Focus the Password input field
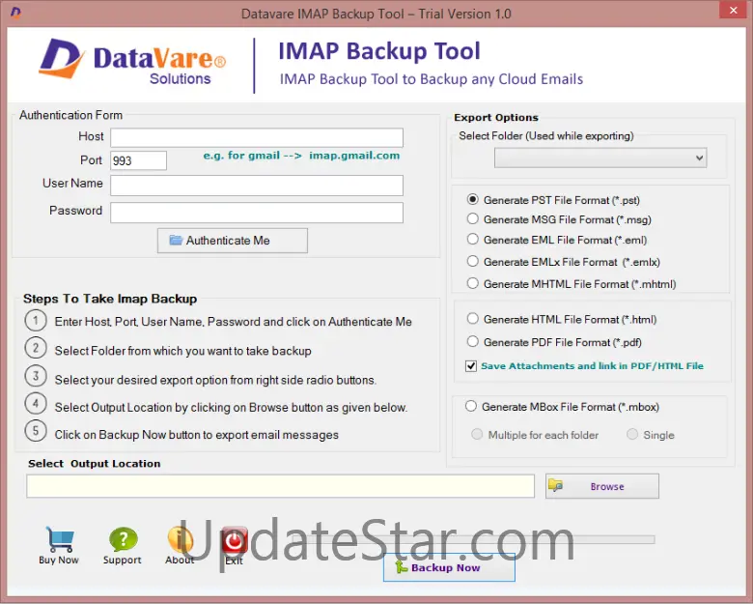Screen dimensions: 753x604 [257, 213]
